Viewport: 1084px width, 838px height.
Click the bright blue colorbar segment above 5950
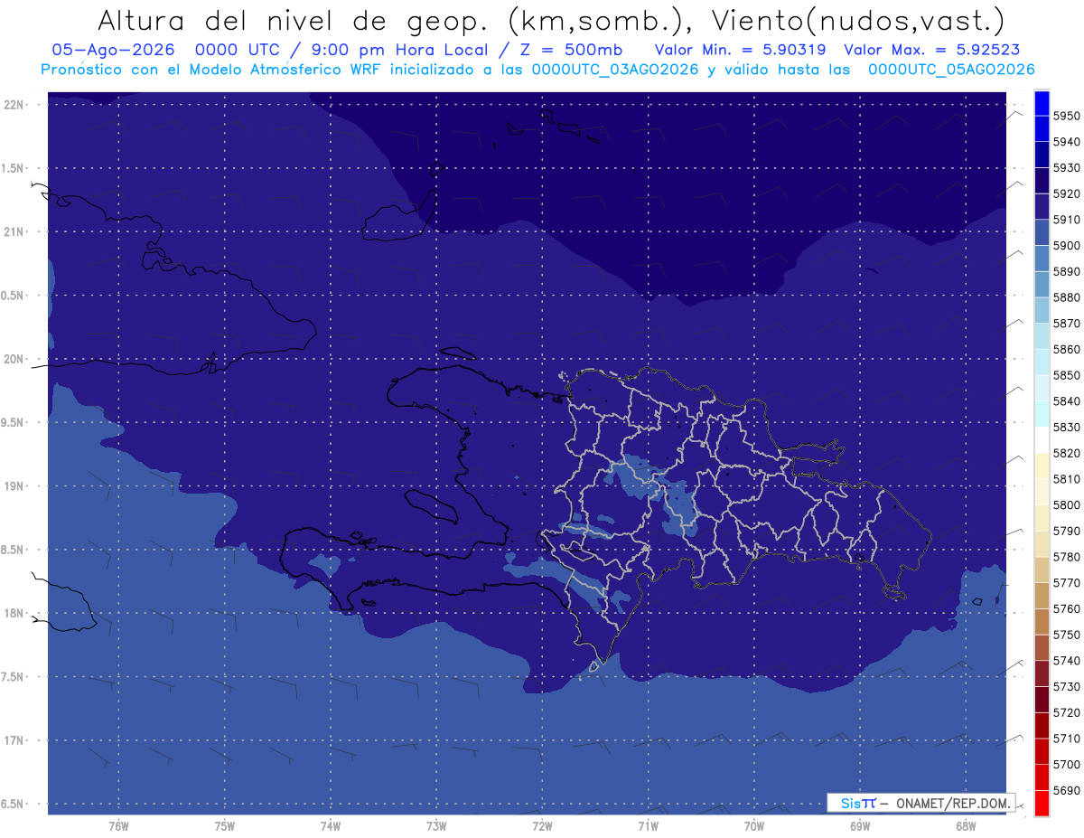point(1042,103)
